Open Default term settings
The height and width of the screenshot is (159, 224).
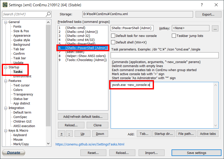pos(22,113)
